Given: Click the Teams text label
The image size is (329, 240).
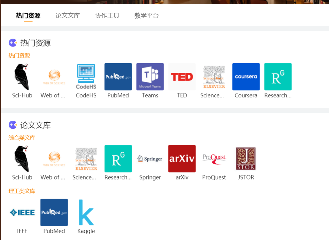Looking at the screenshot, I should [150, 96].
